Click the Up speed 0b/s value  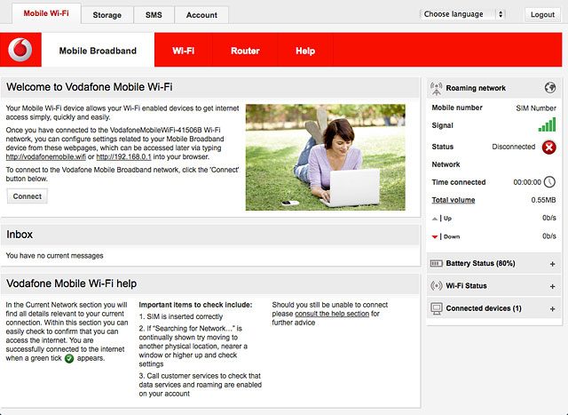point(548,218)
